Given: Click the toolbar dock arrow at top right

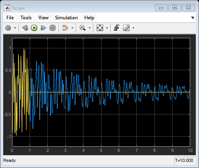Looking at the screenshot, I should pyautogui.click(x=192, y=17).
